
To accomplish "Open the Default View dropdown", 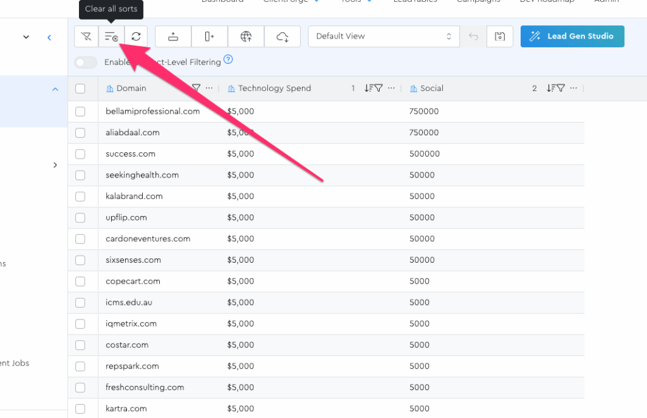I will [x=384, y=37].
